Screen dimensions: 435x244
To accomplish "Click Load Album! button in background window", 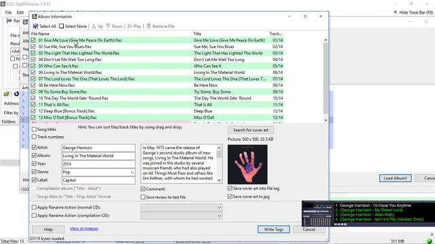I will [395, 178].
